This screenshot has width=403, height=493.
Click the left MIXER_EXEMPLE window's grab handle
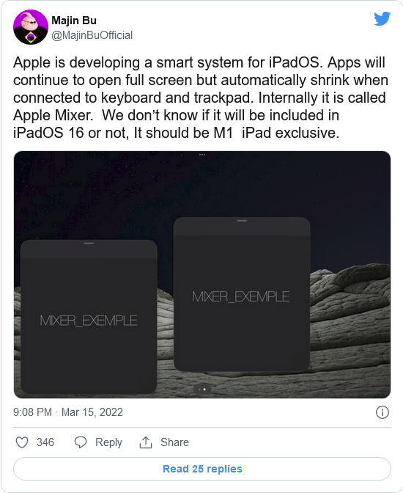point(89,244)
